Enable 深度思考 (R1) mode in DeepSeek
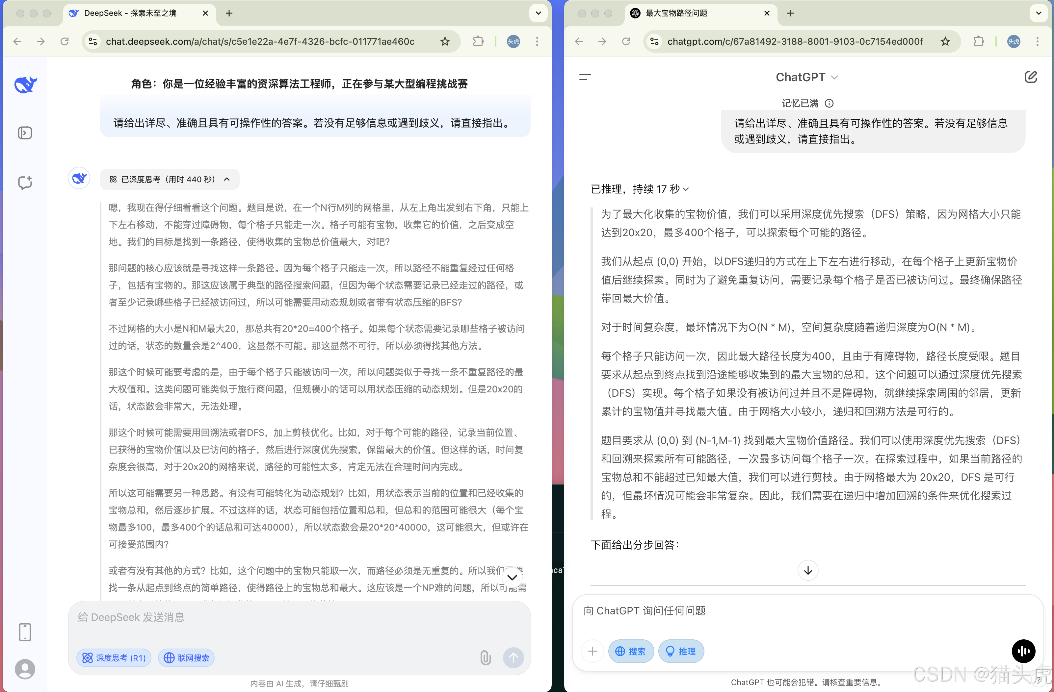Screen dimensions: 1054x692 coord(113,658)
